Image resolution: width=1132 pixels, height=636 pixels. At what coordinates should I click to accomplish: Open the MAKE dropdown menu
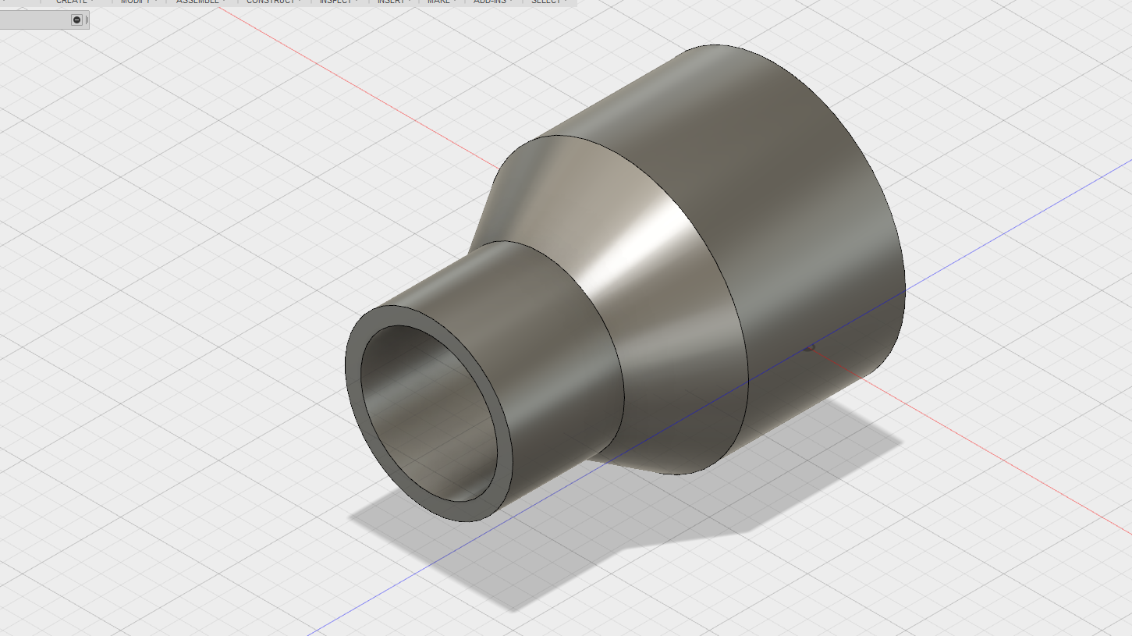point(441,2)
